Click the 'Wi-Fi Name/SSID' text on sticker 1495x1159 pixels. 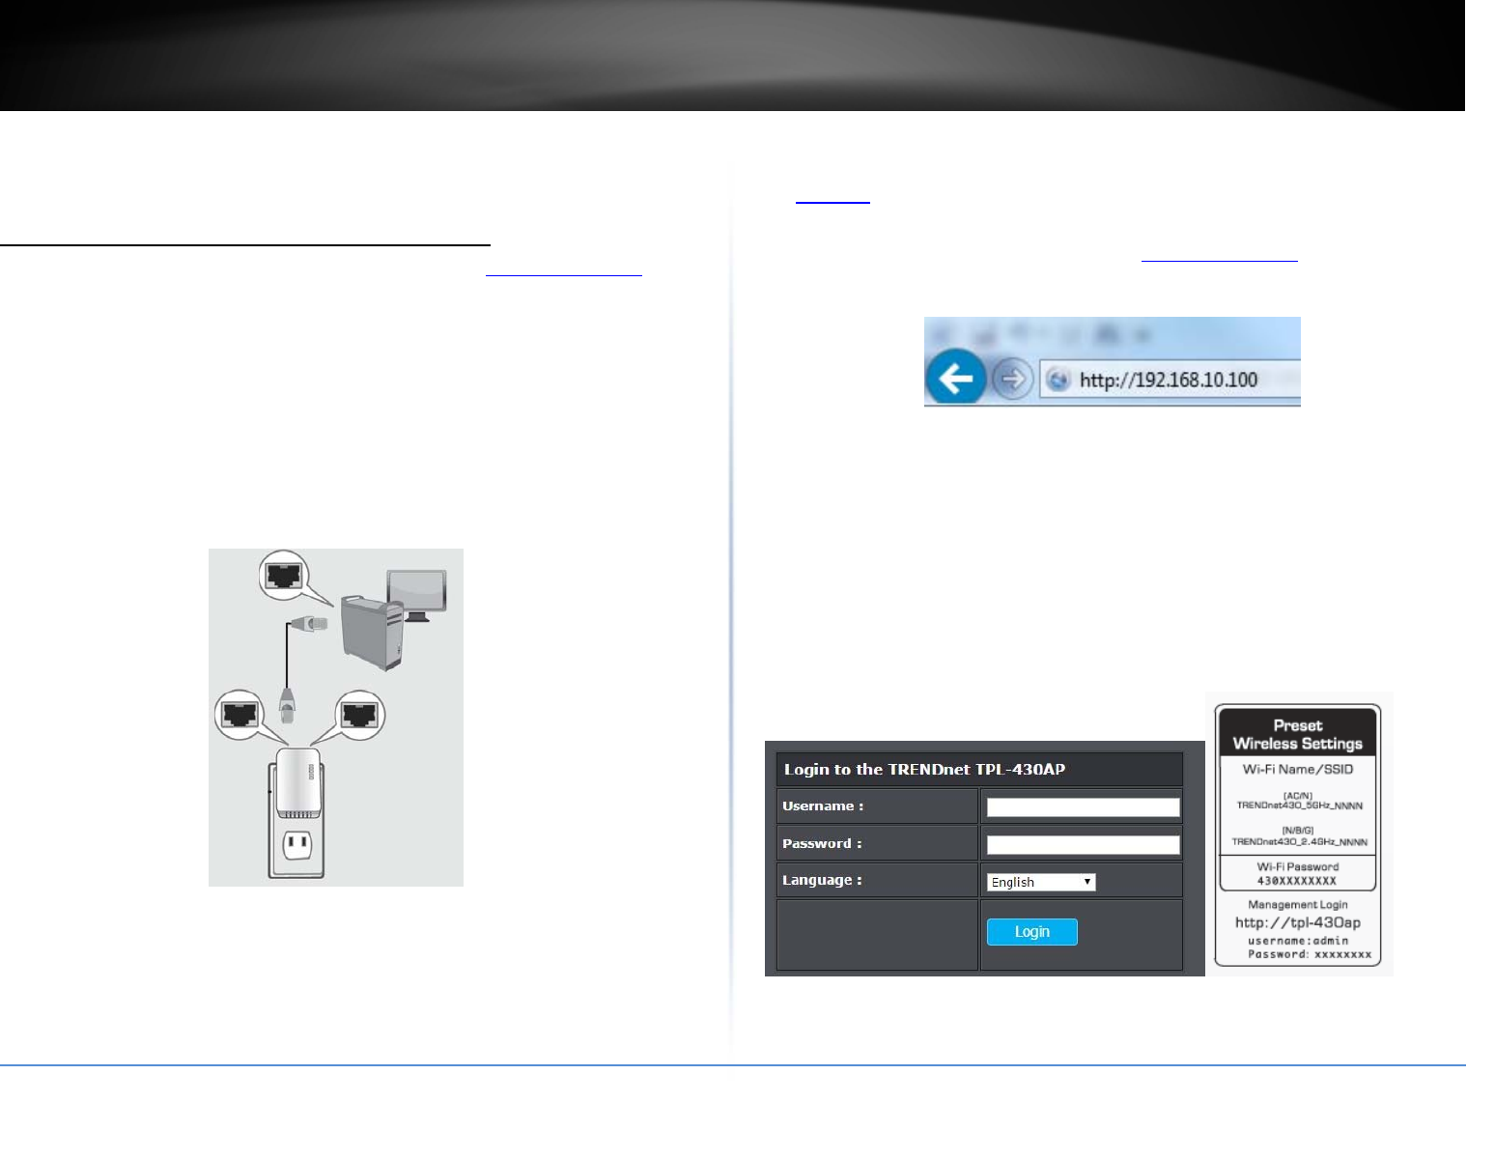(1297, 770)
